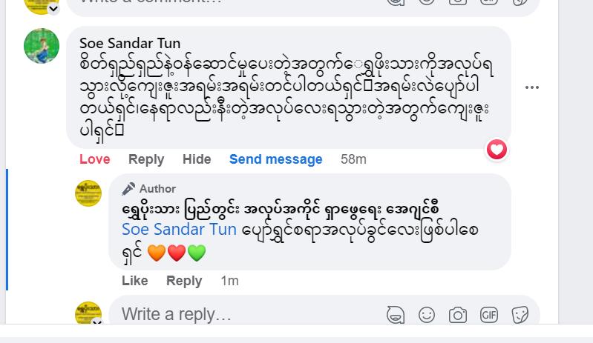The height and width of the screenshot is (343, 593).
Task: Reply to Soe Sandar Tun's comment
Action: pyautogui.click(x=146, y=159)
